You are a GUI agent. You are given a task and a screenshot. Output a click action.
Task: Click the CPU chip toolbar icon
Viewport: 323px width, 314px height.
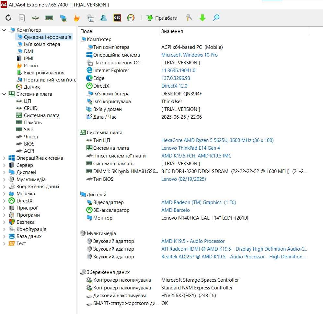(x=35, y=18)
